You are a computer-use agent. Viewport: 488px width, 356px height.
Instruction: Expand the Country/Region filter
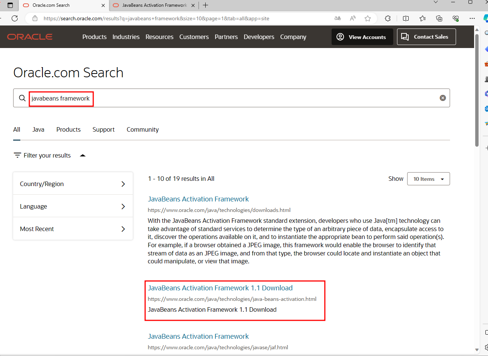pos(73,184)
